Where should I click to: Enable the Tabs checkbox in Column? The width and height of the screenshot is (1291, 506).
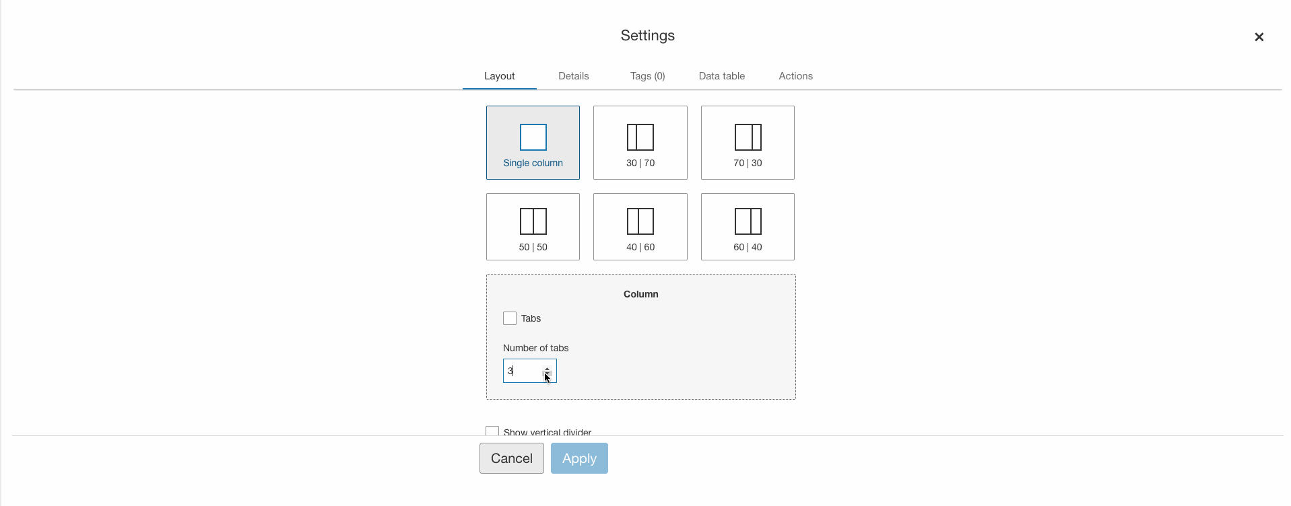[510, 318]
